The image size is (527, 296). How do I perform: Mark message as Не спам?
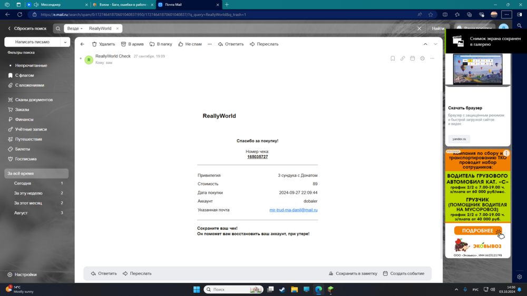click(190, 44)
